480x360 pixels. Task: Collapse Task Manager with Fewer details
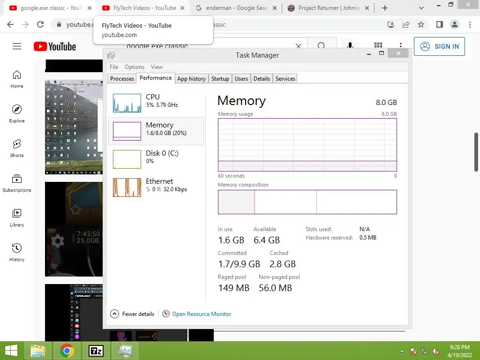point(132,314)
